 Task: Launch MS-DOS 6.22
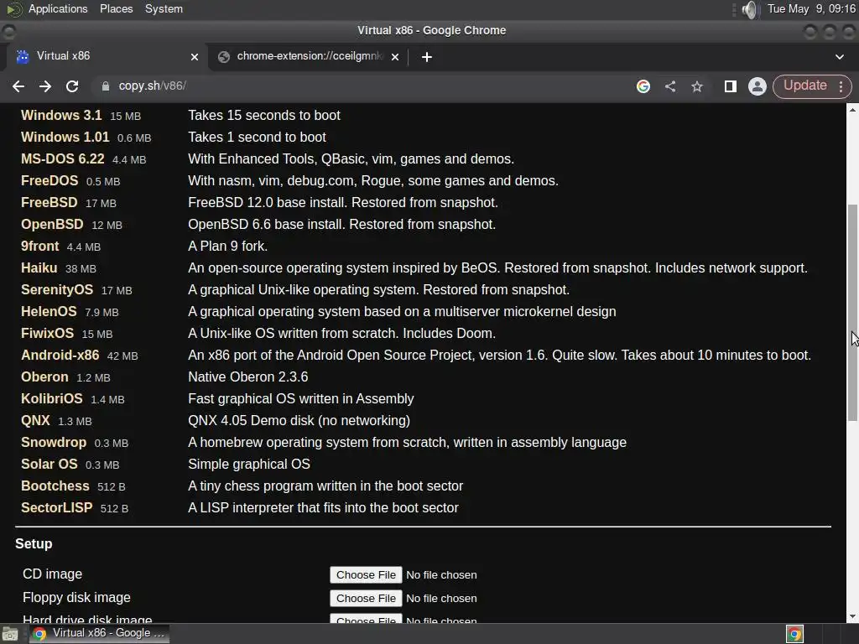click(62, 158)
